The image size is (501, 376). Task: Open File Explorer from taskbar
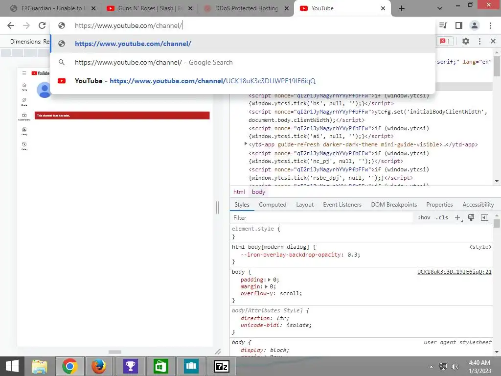[39, 366]
